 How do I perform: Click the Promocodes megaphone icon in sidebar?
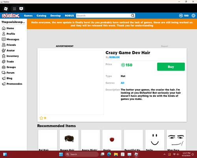4,84
